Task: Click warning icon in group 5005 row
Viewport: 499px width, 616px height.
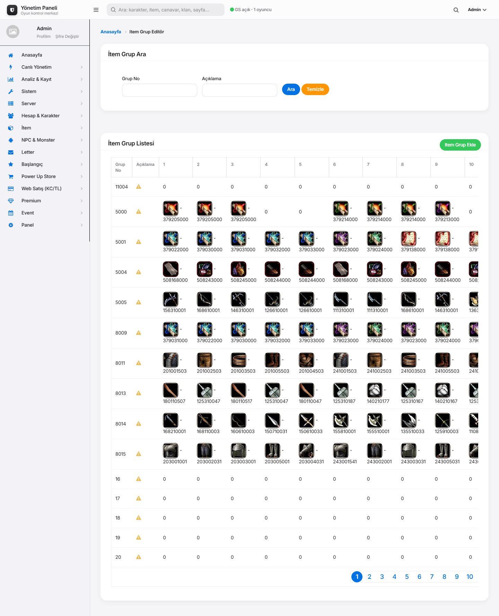Action: (x=139, y=302)
